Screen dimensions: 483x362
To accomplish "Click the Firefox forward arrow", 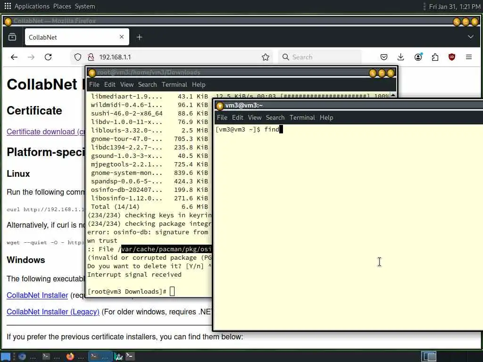I will (x=31, y=57).
